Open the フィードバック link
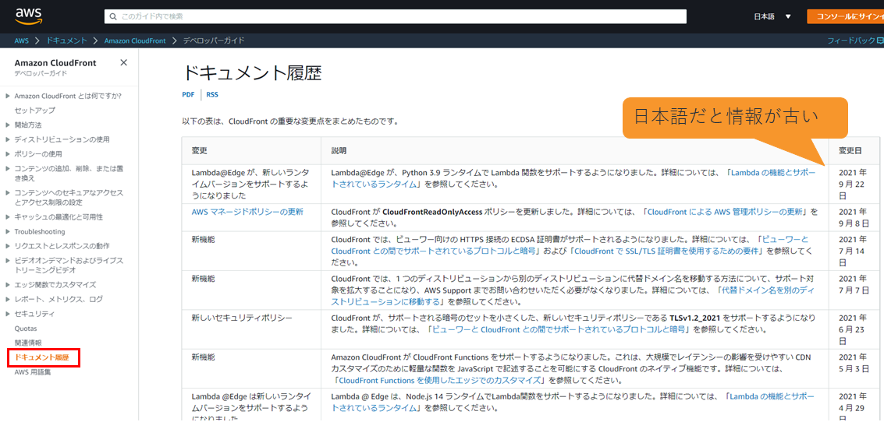This screenshot has height=422, width=884. point(854,40)
